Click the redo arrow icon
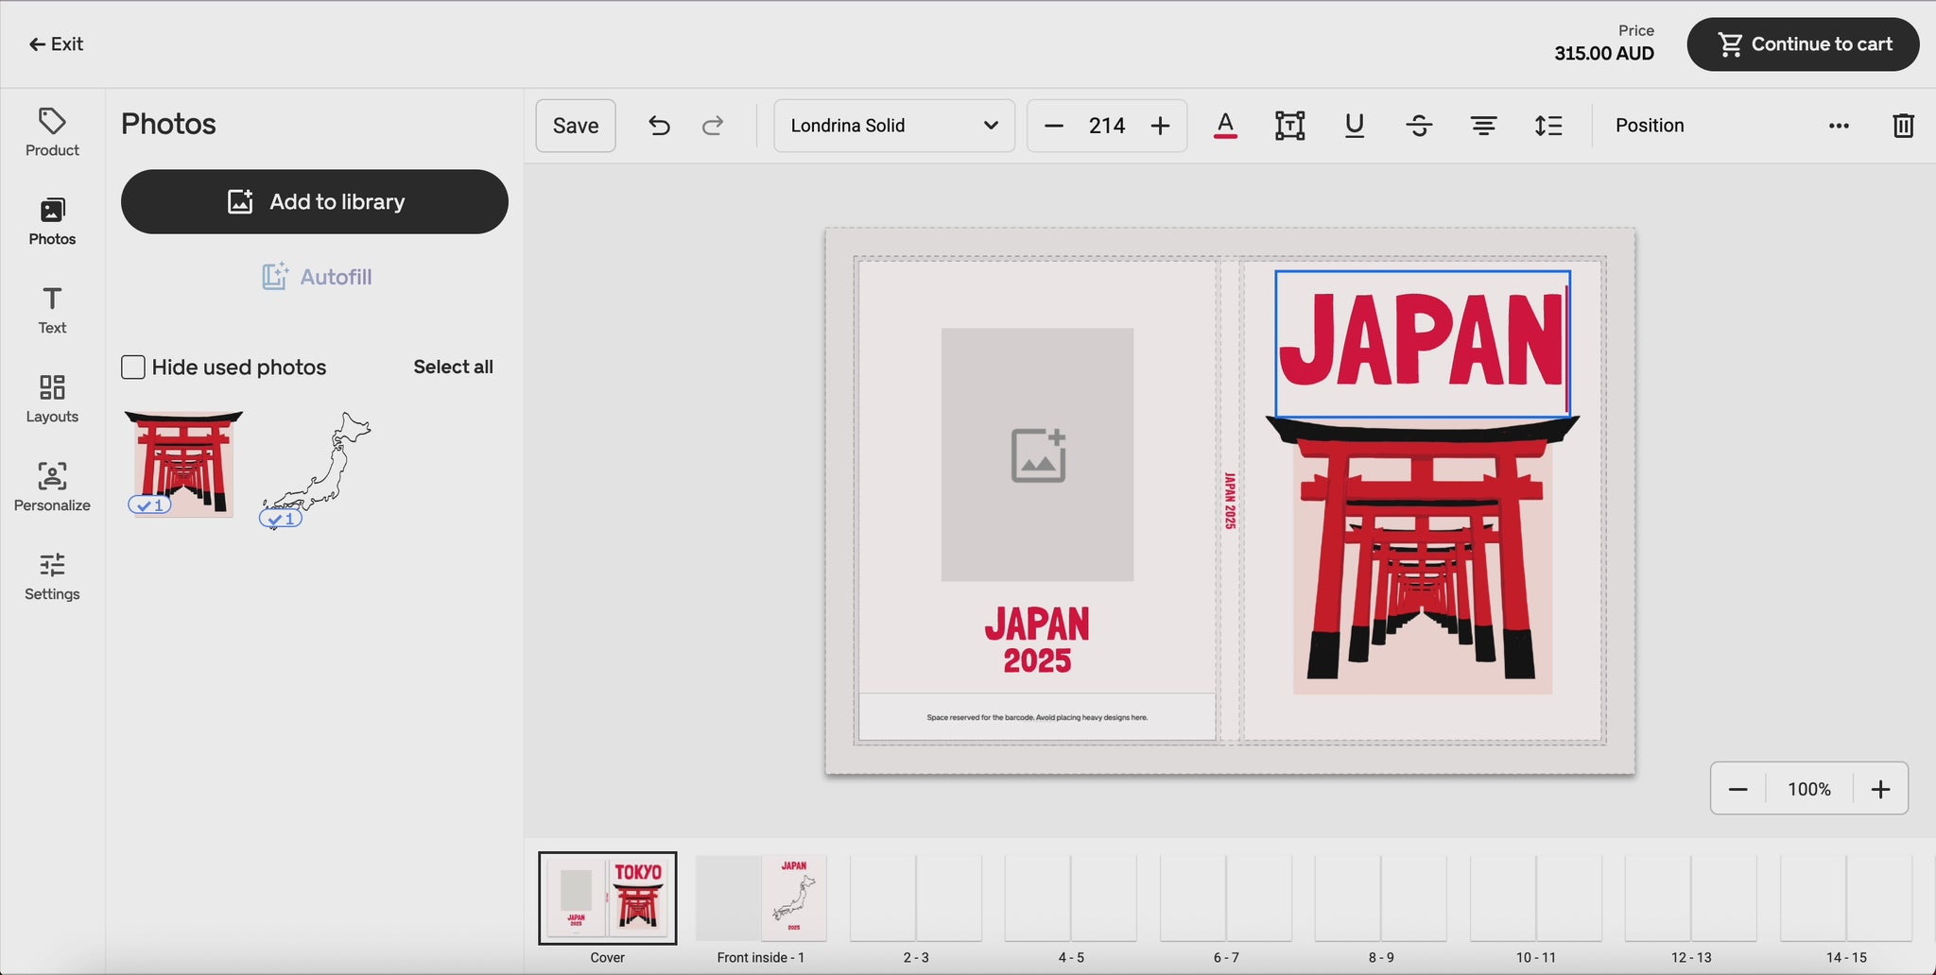Image resolution: width=1936 pixels, height=975 pixels. pos(713,126)
